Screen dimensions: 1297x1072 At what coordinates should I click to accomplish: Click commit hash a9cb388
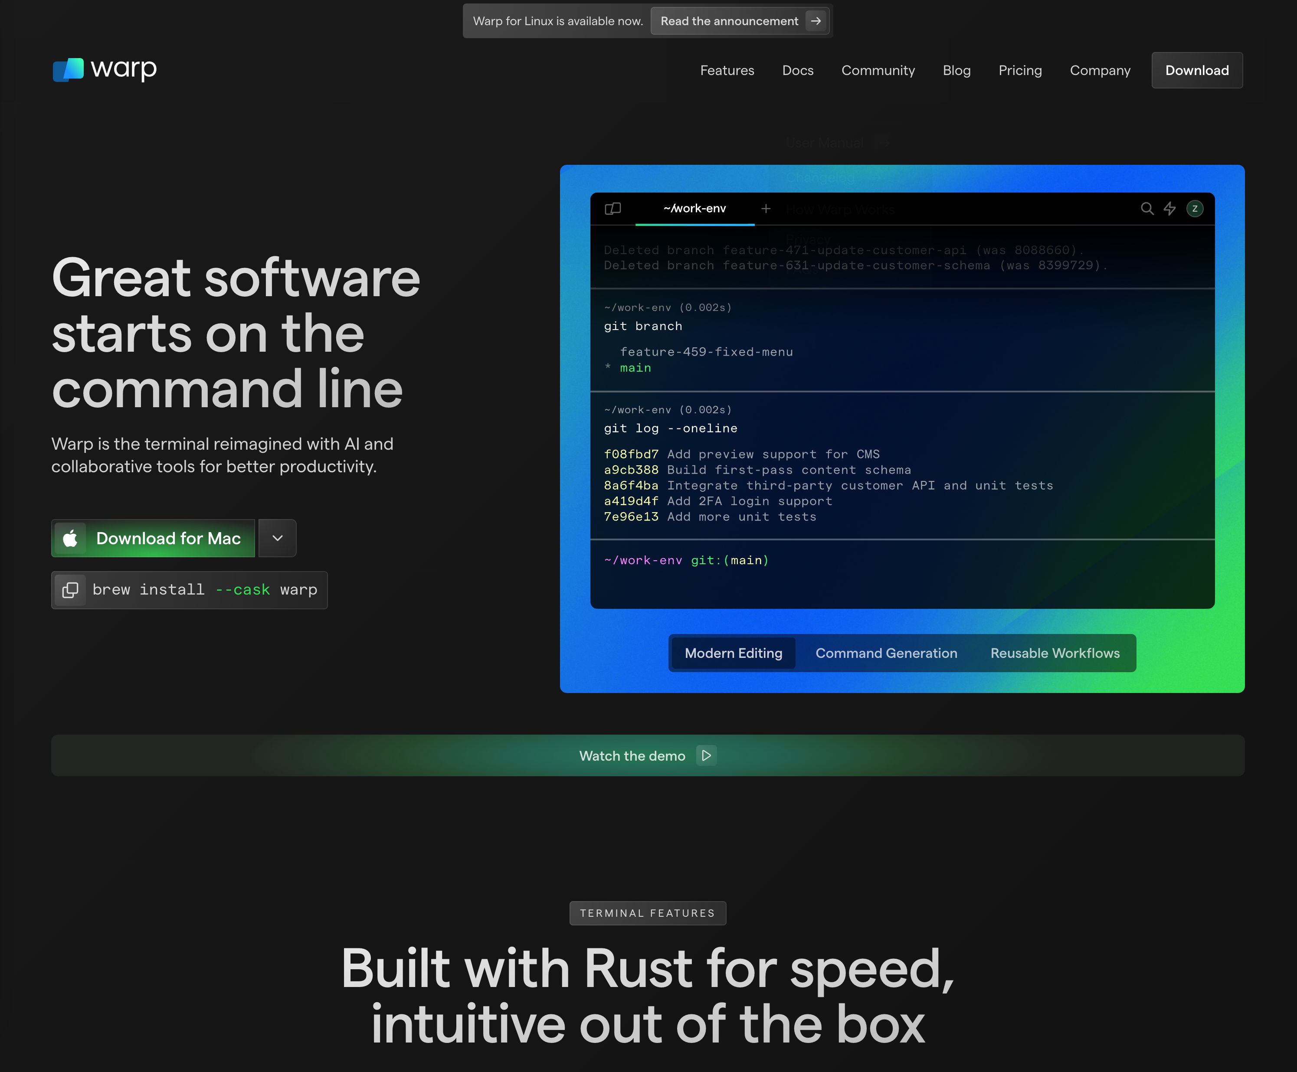click(x=631, y=470)
